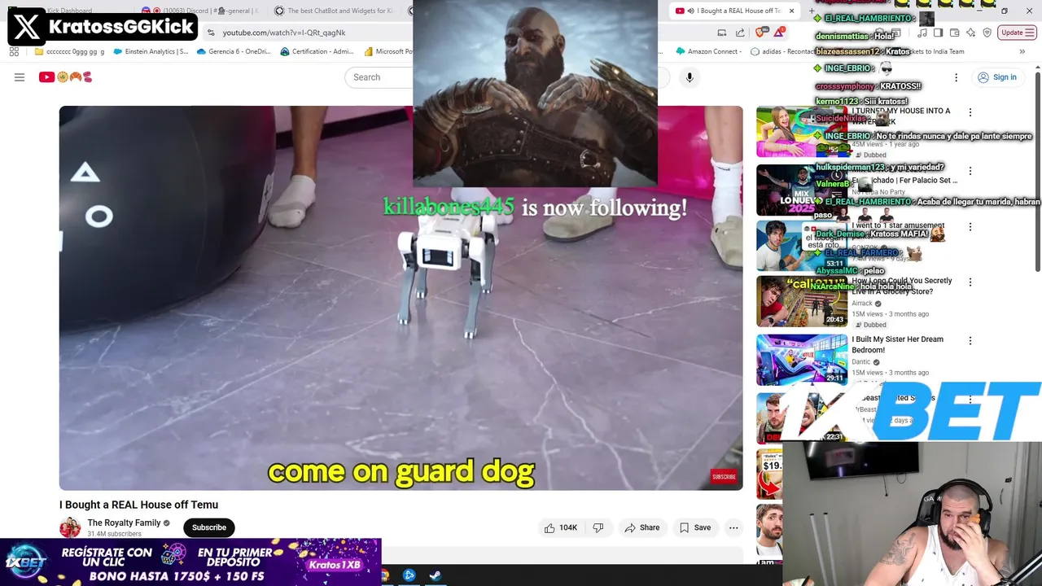Open the media control music note icon

click(922, 33)
